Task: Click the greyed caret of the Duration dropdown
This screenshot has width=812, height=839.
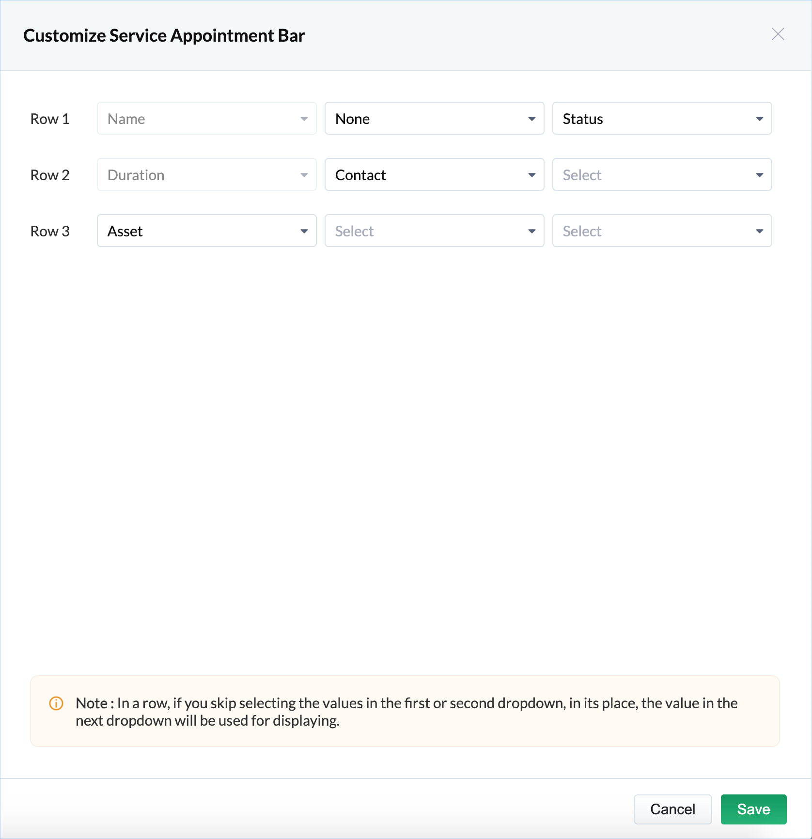Action: (x=304, y=175)
